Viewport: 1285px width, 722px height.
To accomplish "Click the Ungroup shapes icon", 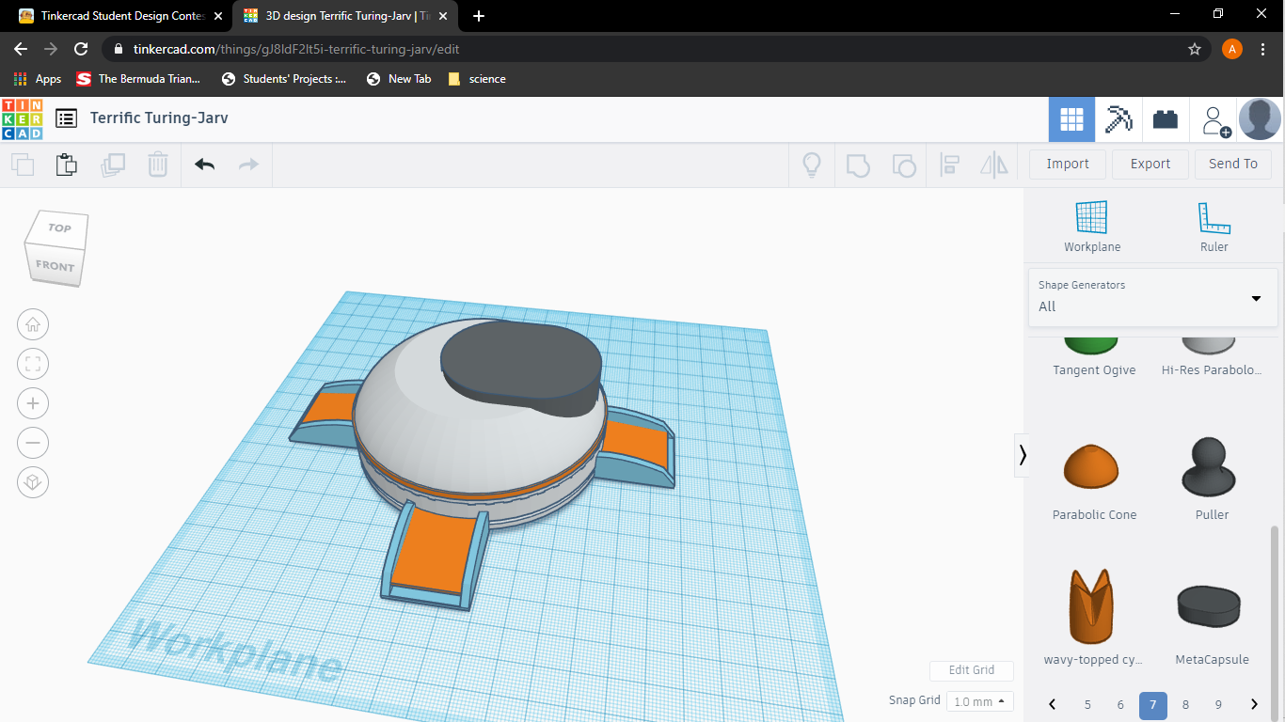I will coord(903,165).
